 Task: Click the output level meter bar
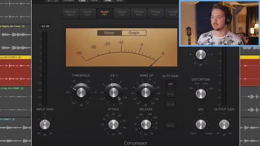click(x=224, y=76)
